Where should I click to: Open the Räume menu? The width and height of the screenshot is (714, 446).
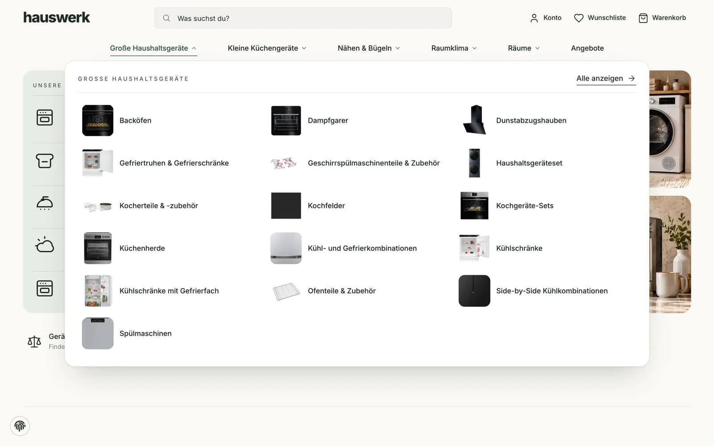click(524, 48)
